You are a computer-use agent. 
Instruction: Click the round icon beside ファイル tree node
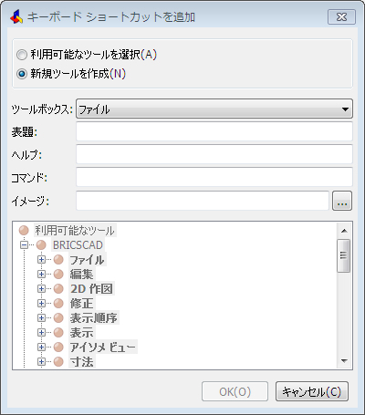[x=58, y=260]
